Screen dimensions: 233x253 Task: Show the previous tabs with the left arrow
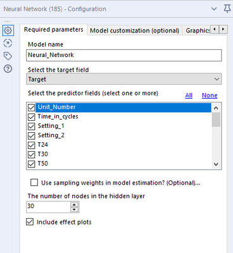[x=215, y=29]
